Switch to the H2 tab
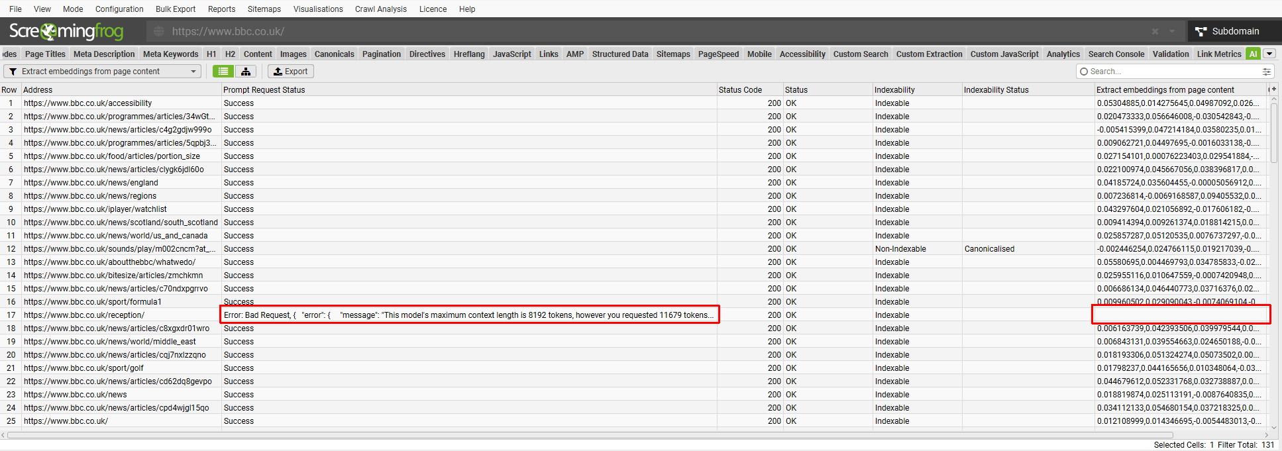Screen dimensions: 1282x451 tap(230, 54)
